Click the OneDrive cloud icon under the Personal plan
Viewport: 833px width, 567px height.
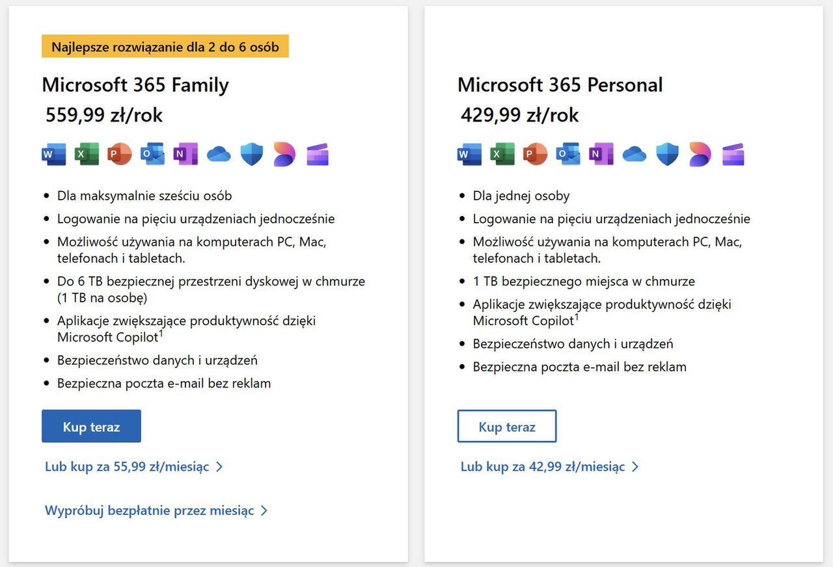click(x=634, y=154)
